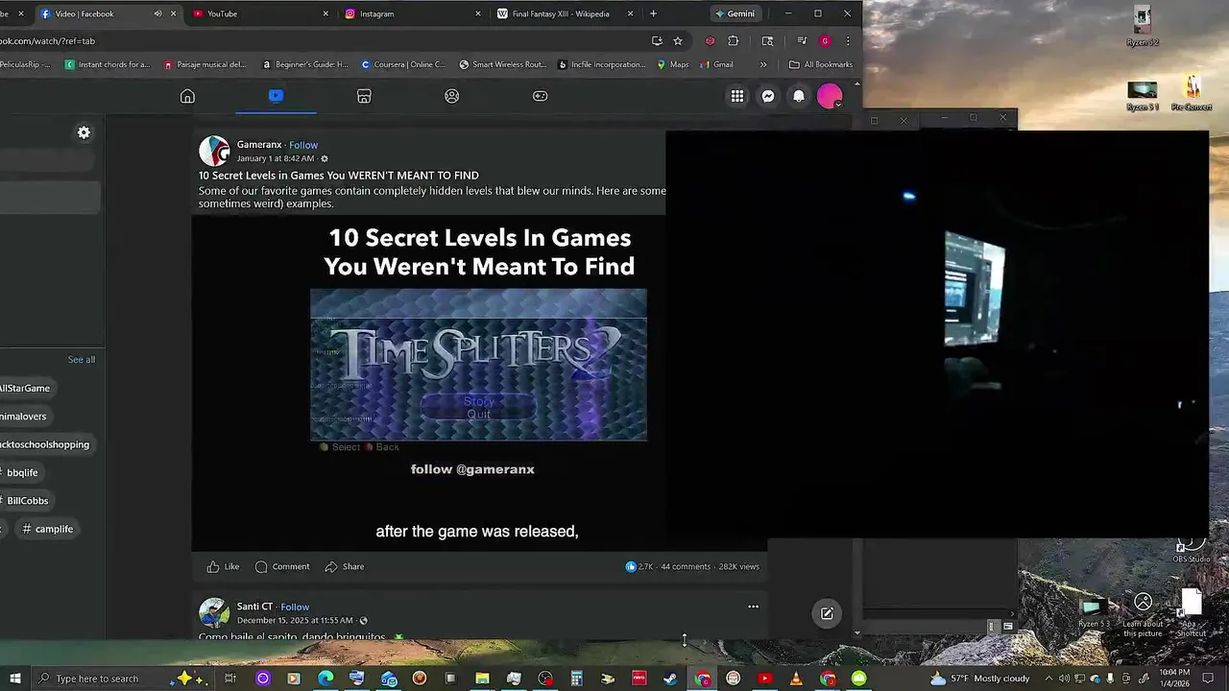Click install/cast icon in address bar
Screen dimensions: 1229x691
pyautogui.click(x=657, y=41)
